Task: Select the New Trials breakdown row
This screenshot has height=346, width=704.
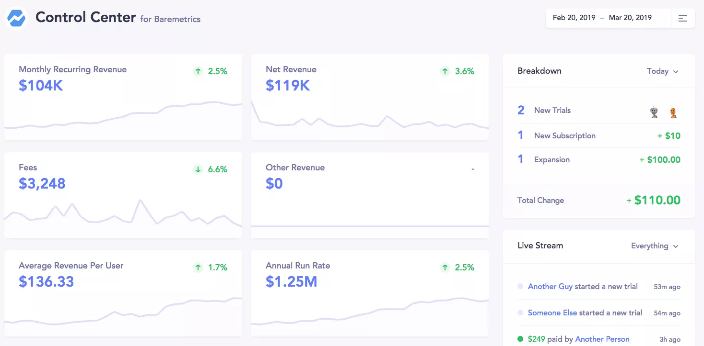Action: point(598,111)
